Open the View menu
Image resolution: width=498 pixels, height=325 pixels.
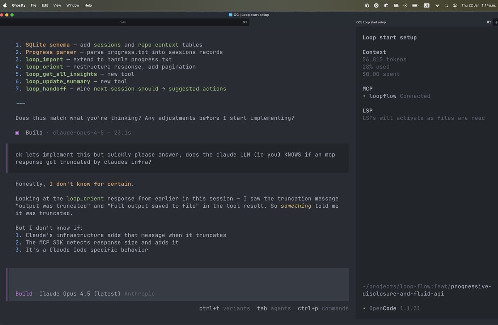(57, 5)
